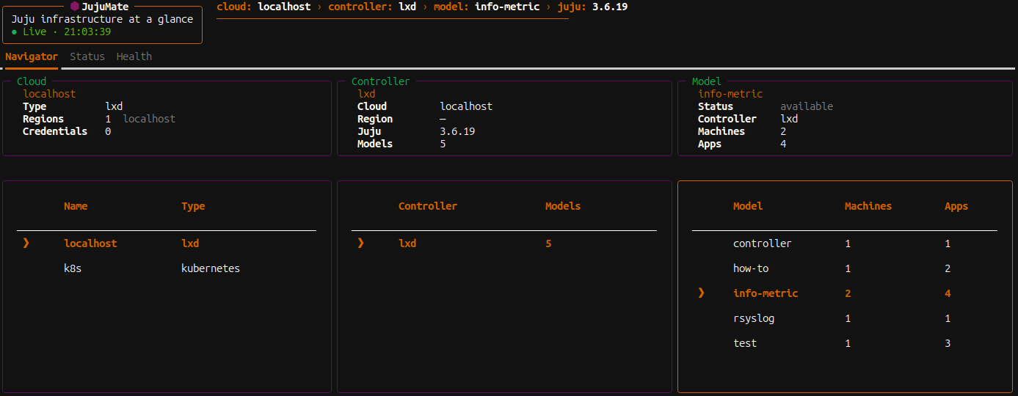The width and height of the screenshot is (1018, 396).
Task: Select the localhost cloud row
Action: (90, 243)
